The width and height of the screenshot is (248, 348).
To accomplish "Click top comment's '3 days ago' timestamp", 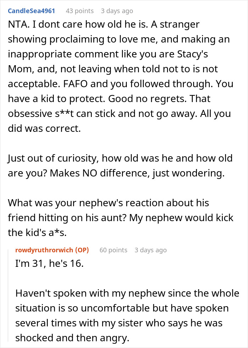I will pyautogui.click(x=117, y=11).
